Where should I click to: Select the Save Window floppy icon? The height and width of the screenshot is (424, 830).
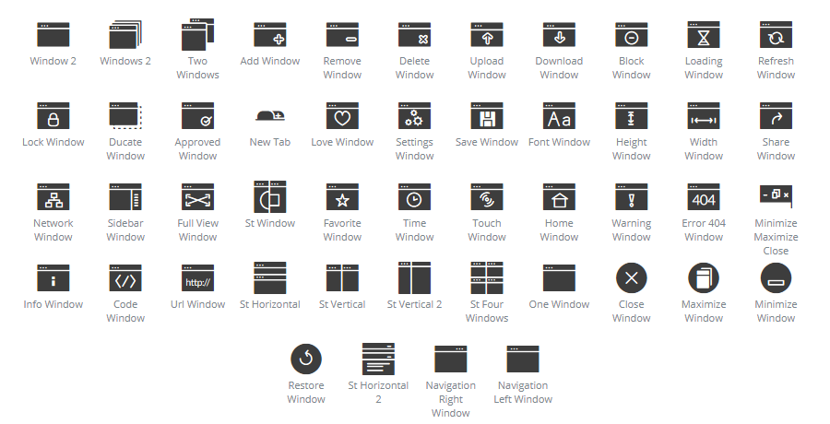tap(487, 116)
